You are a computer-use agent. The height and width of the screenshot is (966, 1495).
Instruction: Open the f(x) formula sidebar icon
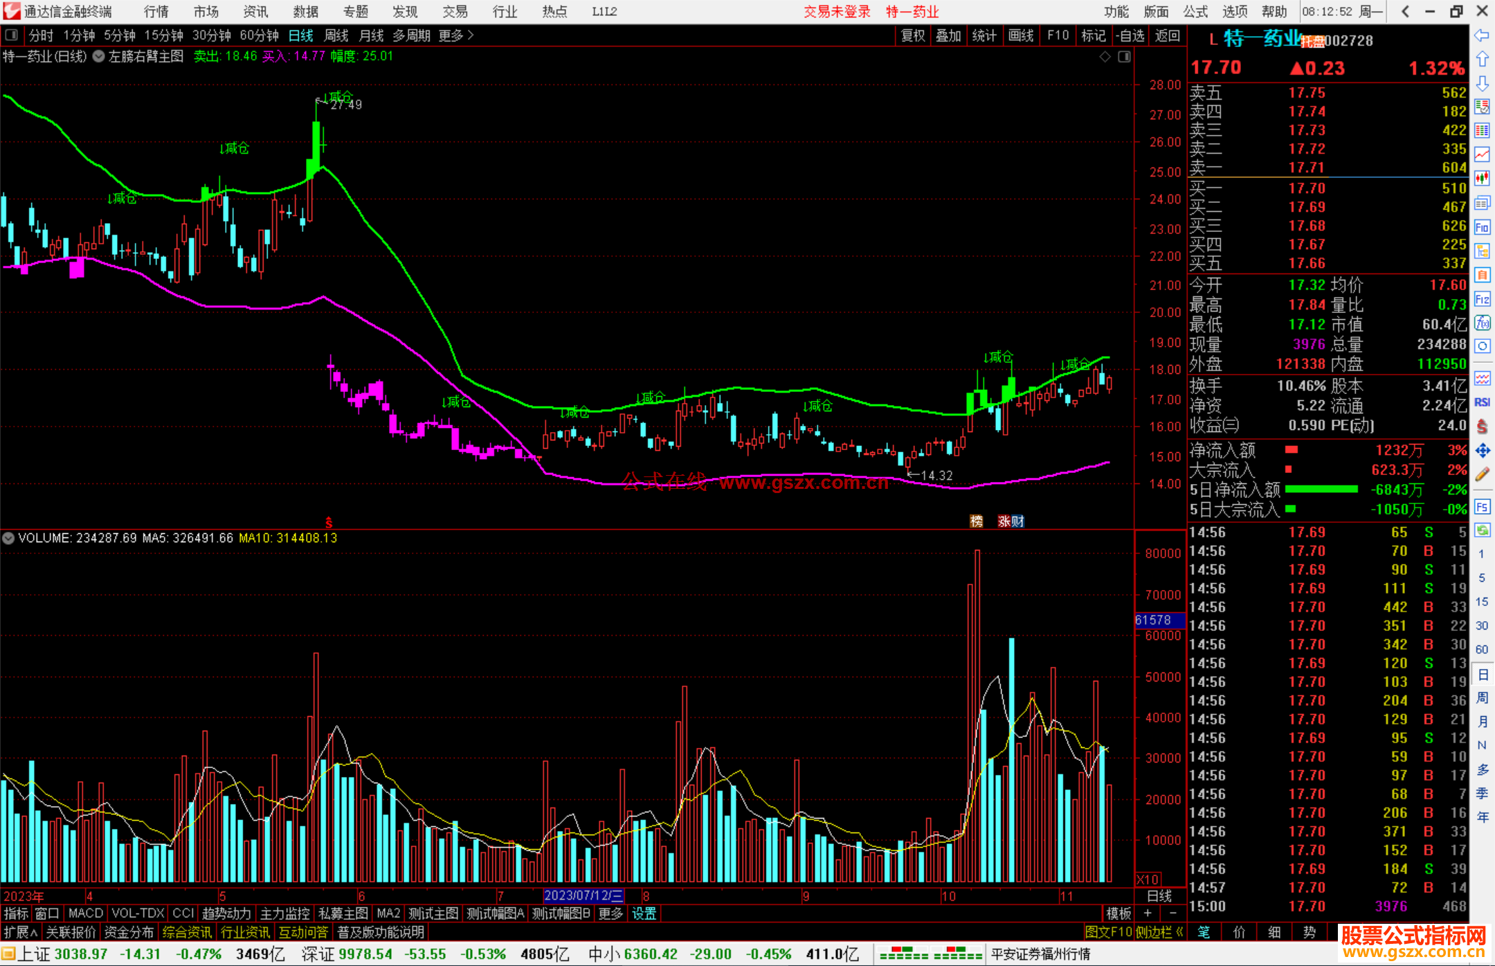tap(1482, 323)
